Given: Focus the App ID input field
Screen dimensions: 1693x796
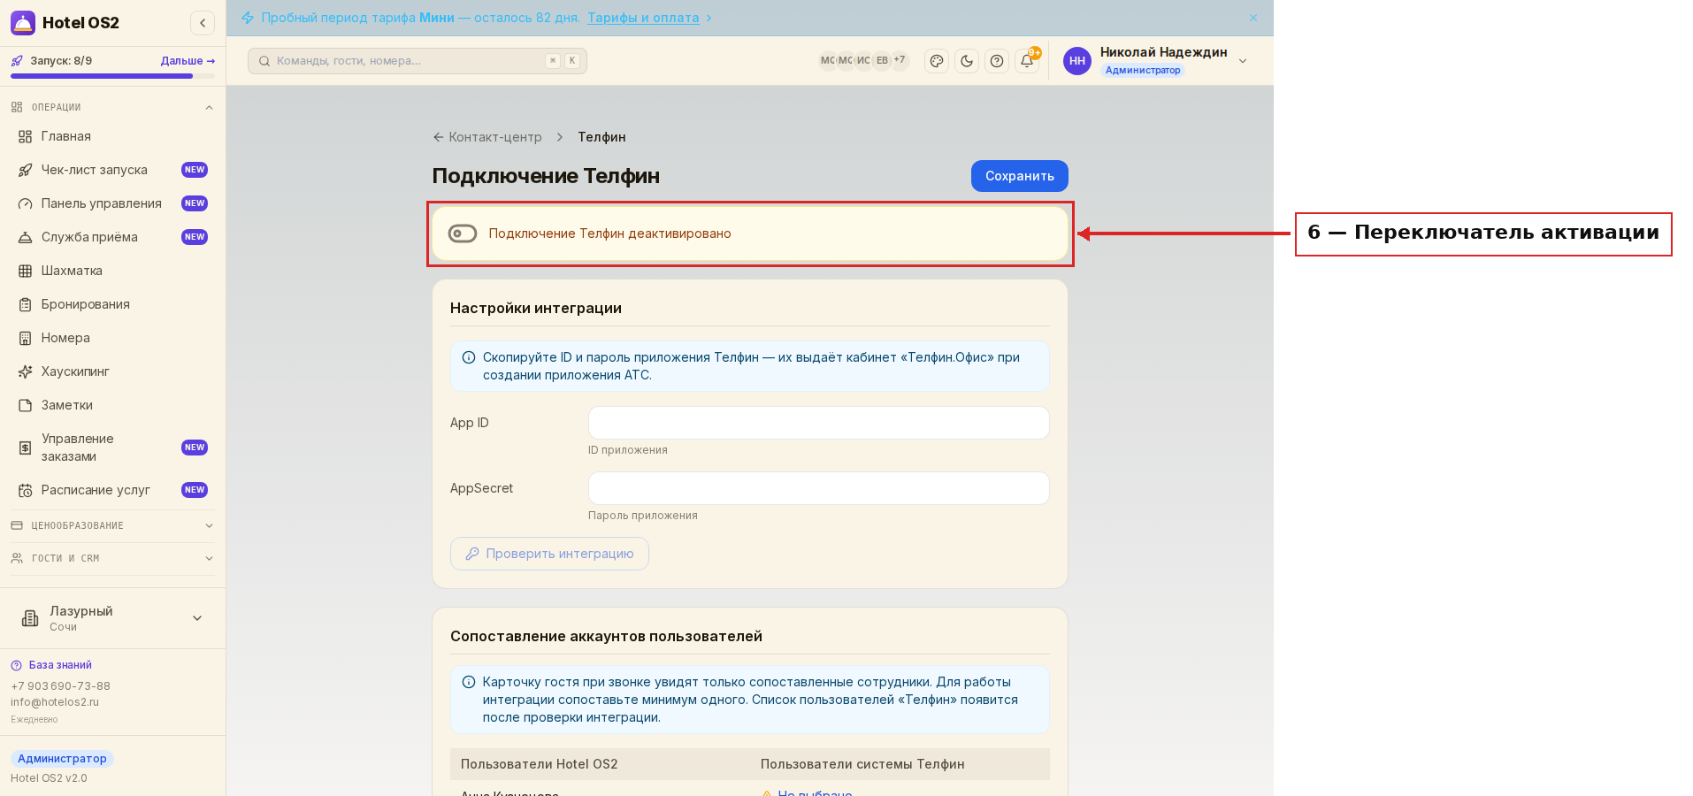Looking at the screenshot, I should pyautogui.click(x=818, y=423).
